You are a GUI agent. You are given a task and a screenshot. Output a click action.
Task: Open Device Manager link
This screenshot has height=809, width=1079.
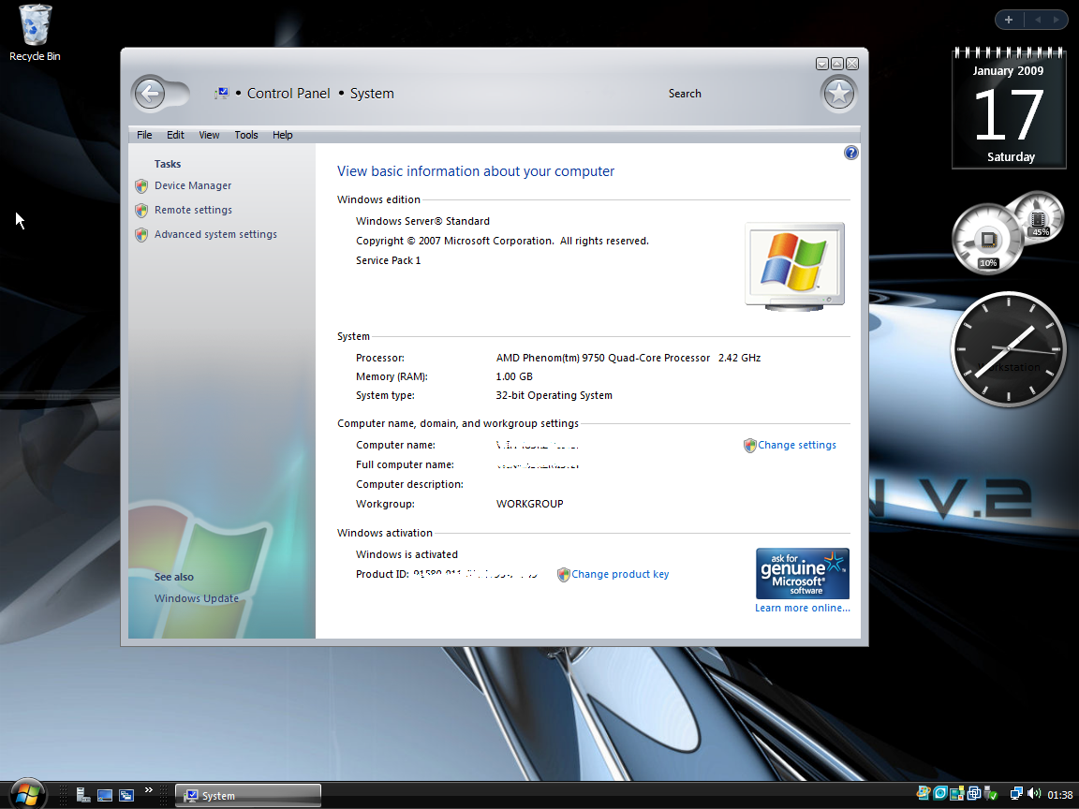pos(193,185)
